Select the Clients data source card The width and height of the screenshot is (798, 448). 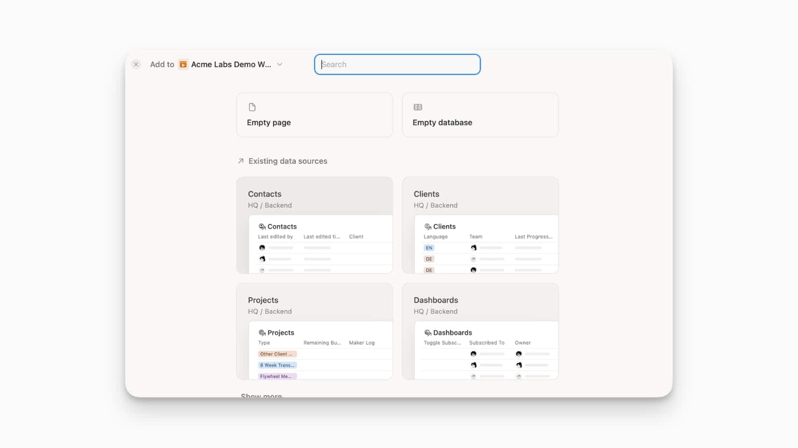[480, 225]
